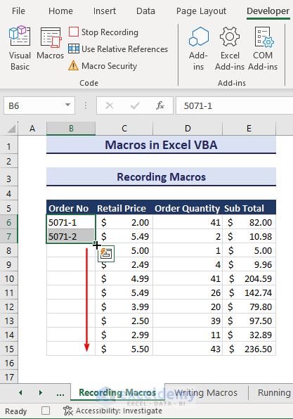Open the Data ribbon tab
This screenshot has width=293, height=419.
tap(145, 11)
